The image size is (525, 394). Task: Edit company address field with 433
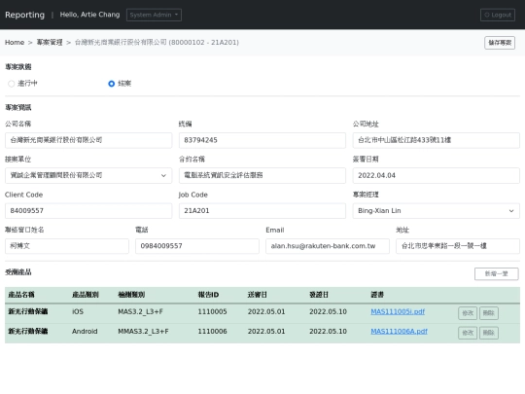(x=436, y=140)
